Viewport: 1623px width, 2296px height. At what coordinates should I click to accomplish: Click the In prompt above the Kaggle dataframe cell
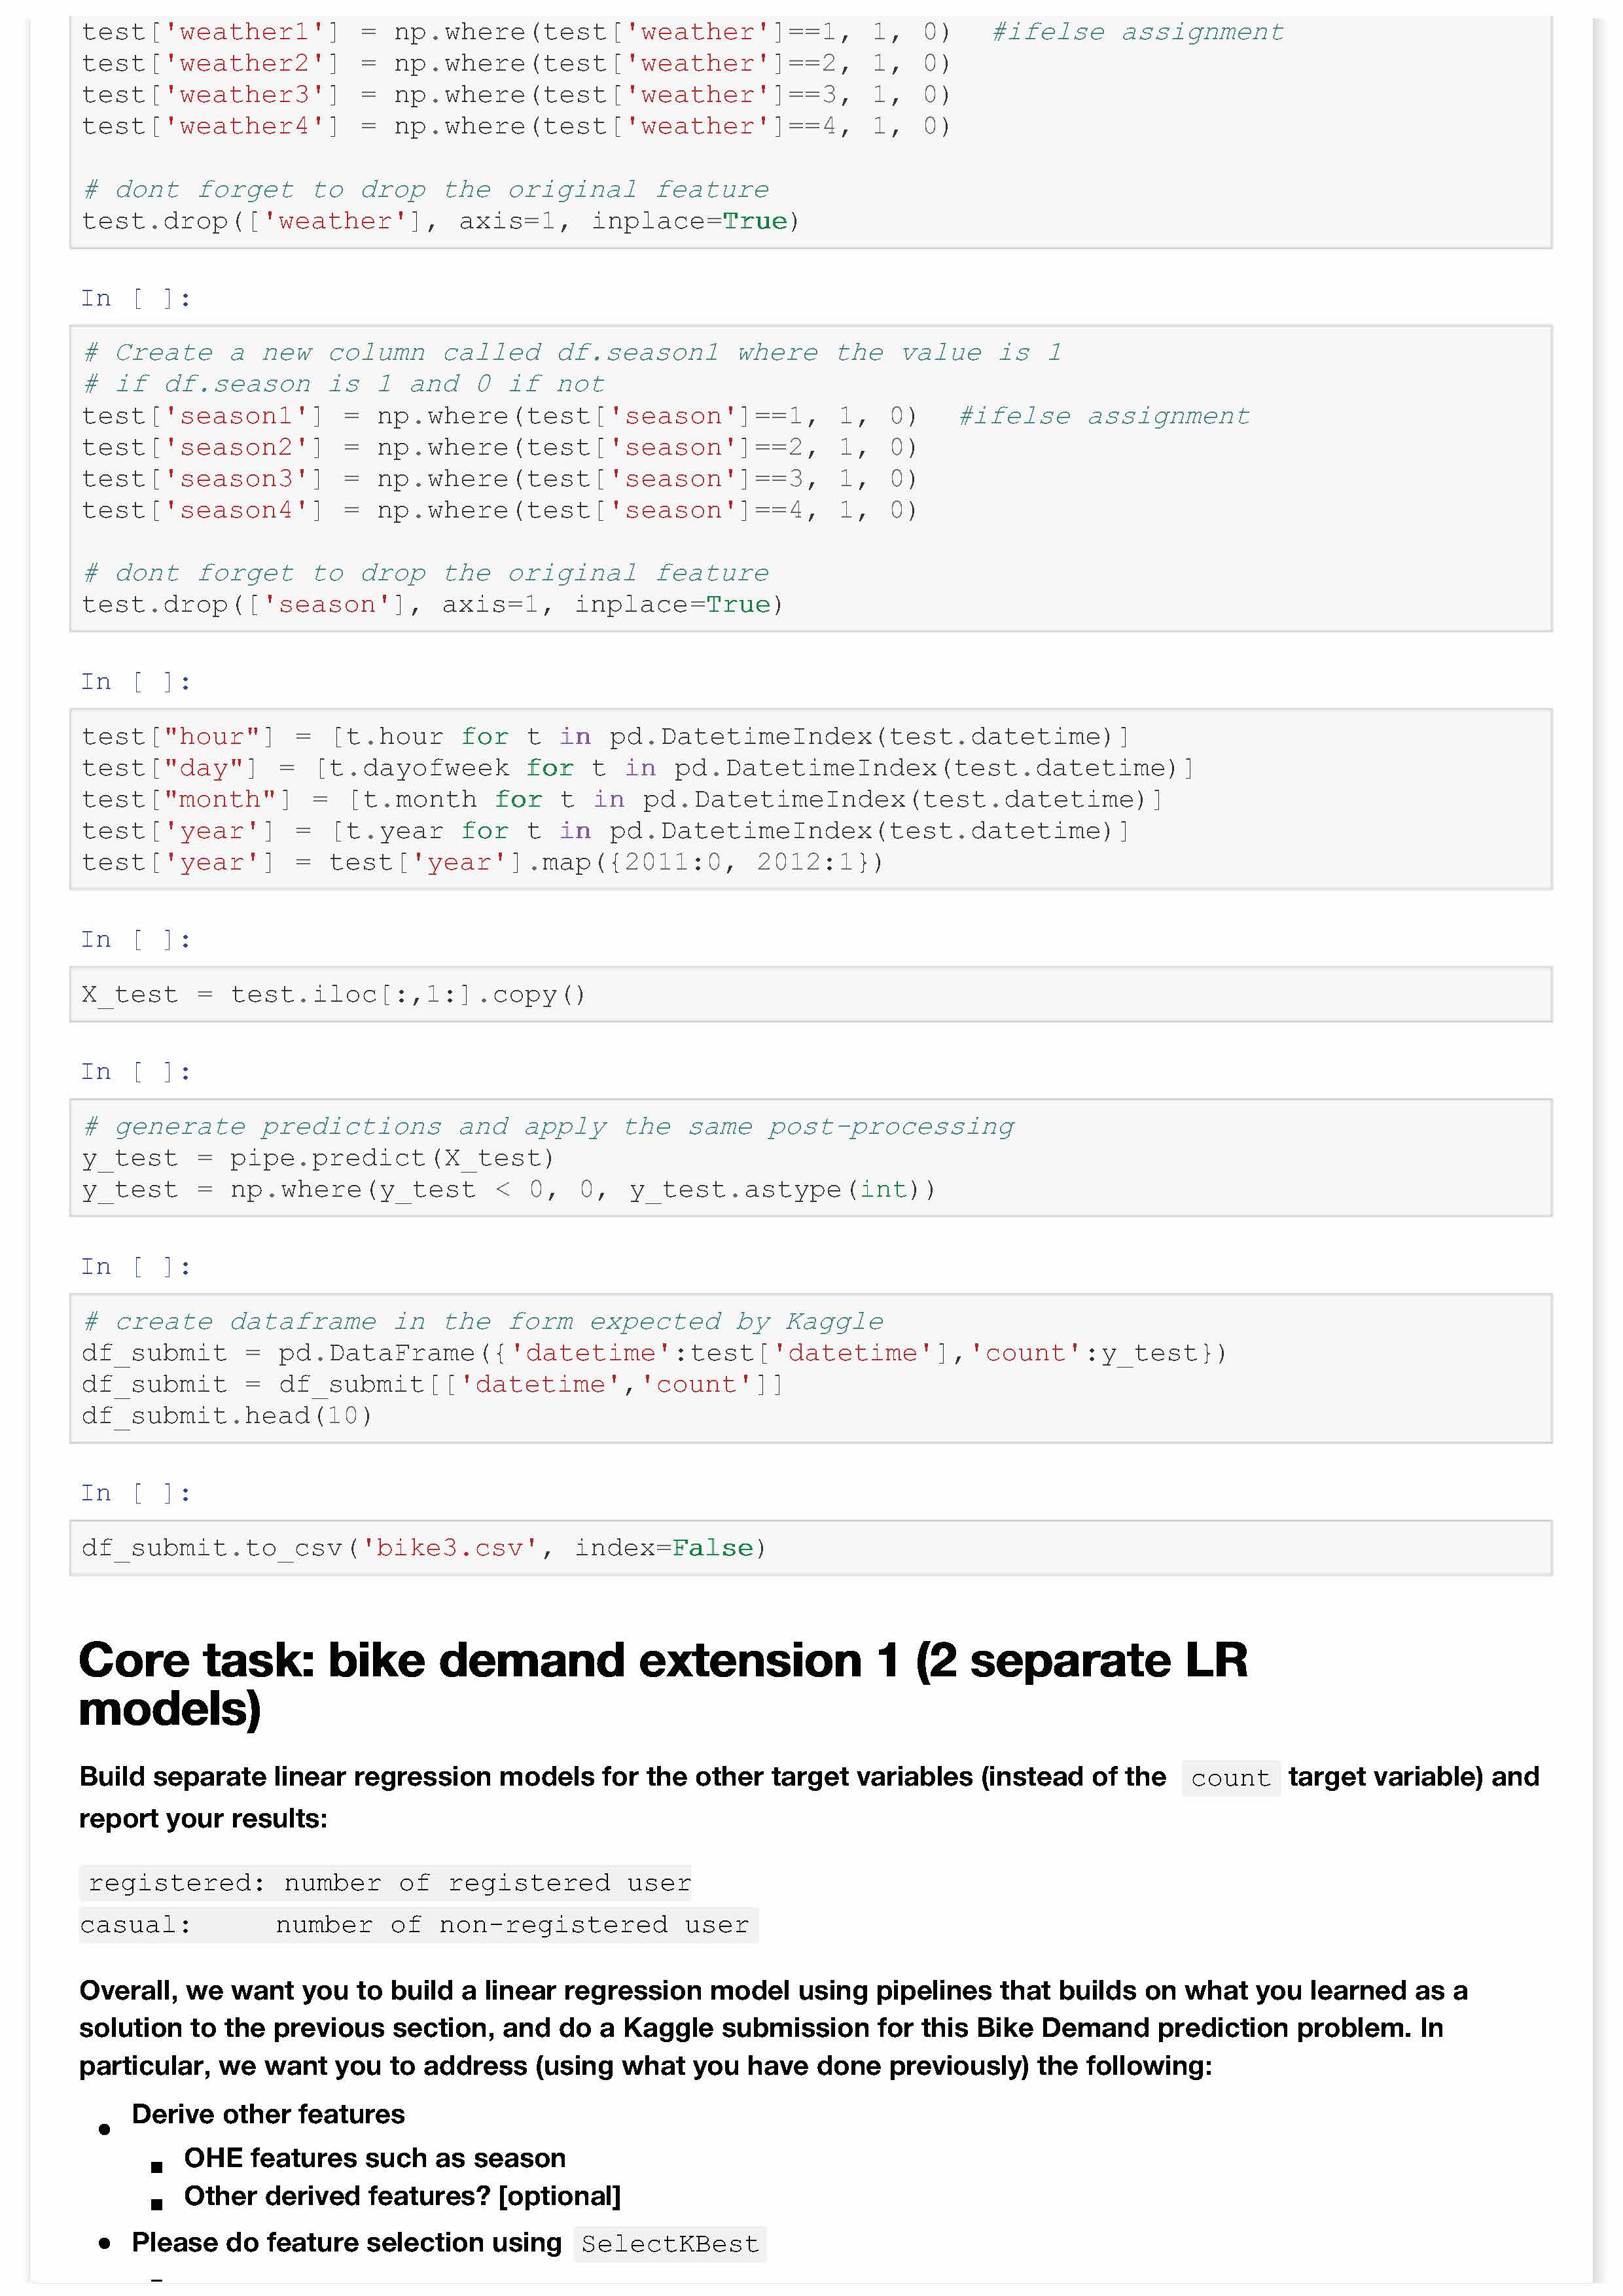tap(135, 1267)
